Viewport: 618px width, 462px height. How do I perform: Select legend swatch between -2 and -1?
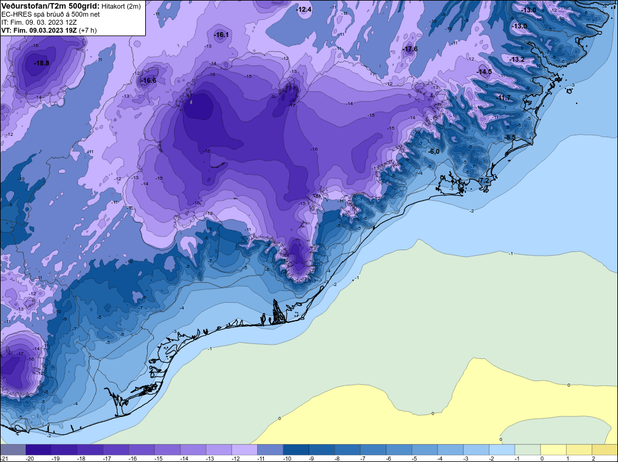click(502, 450)
